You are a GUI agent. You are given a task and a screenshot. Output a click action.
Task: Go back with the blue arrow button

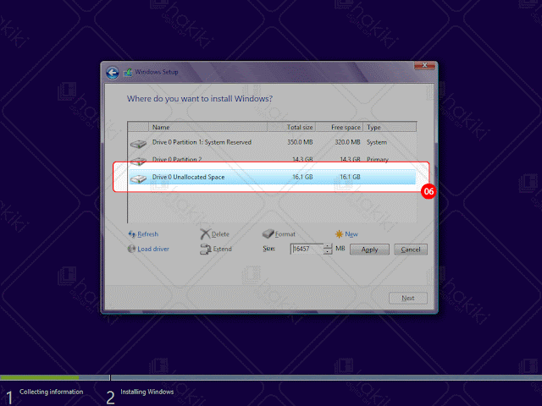tap(113, 73)
